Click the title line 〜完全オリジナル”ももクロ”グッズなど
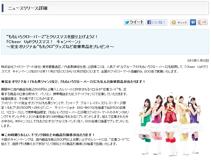Image resolution: width=211 pixels, height=161 pixels. (60, 46)
